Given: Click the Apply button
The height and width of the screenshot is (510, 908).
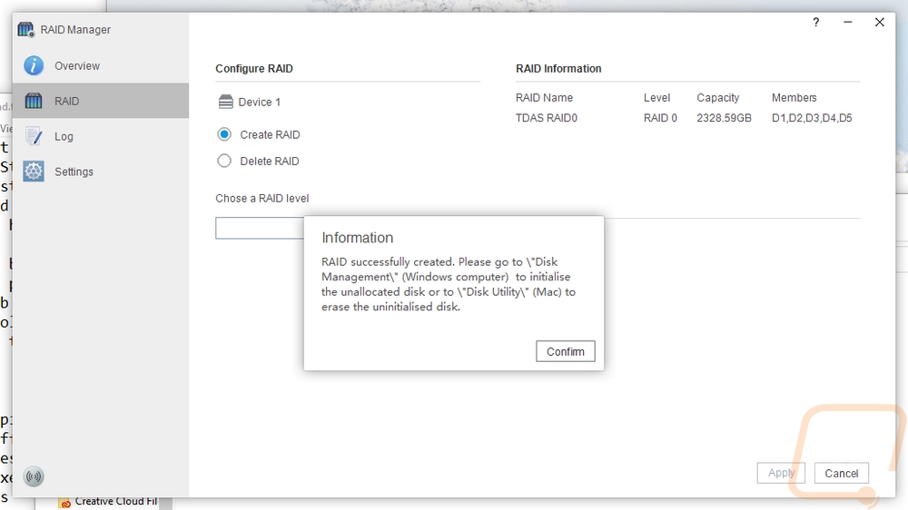Looking at the screenshot, I should 781,473.
